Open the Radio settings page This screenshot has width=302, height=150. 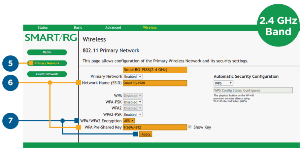pos(47,52)
